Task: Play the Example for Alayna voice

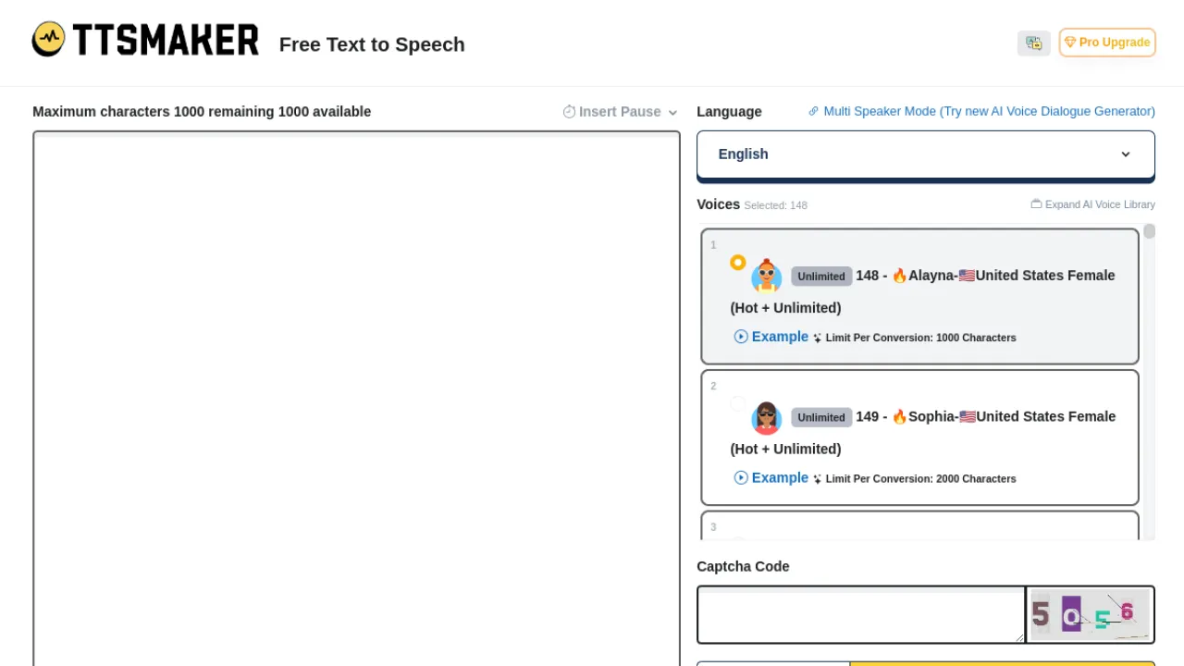Action: (x=771, y=337)
